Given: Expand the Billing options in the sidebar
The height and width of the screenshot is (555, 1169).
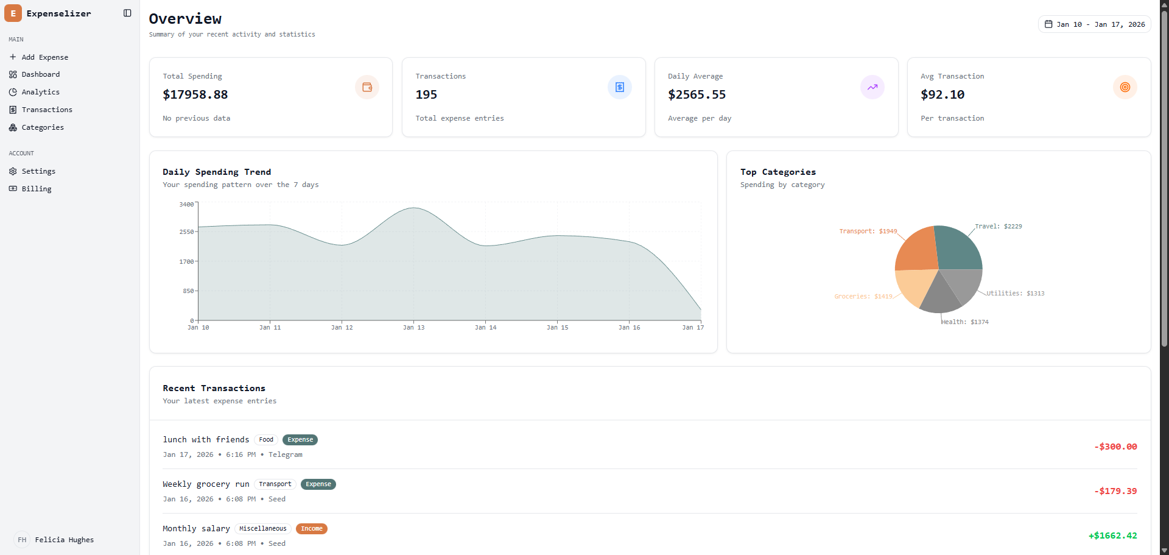Looking at the screenshot, I should [x=36, y=188].
